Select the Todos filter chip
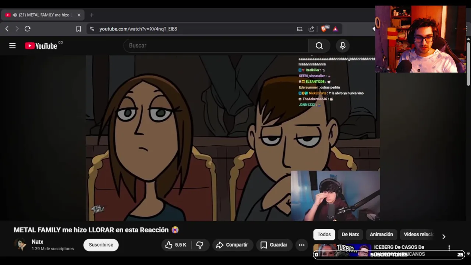Screen dimensions: 471x265 click(x=324, y=234)
